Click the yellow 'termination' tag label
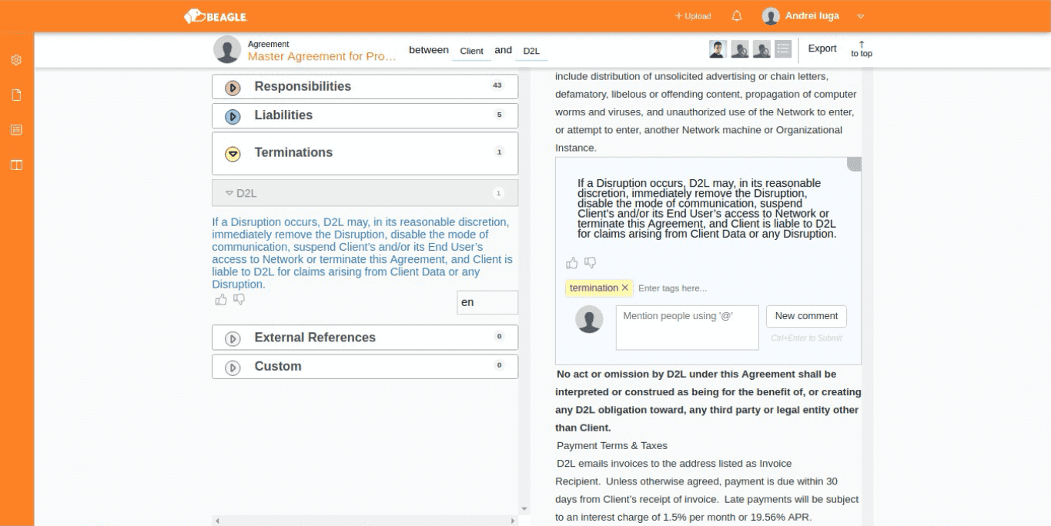Image resolution: width=1051 pixels, height=526 pixels. click(594, 288)
